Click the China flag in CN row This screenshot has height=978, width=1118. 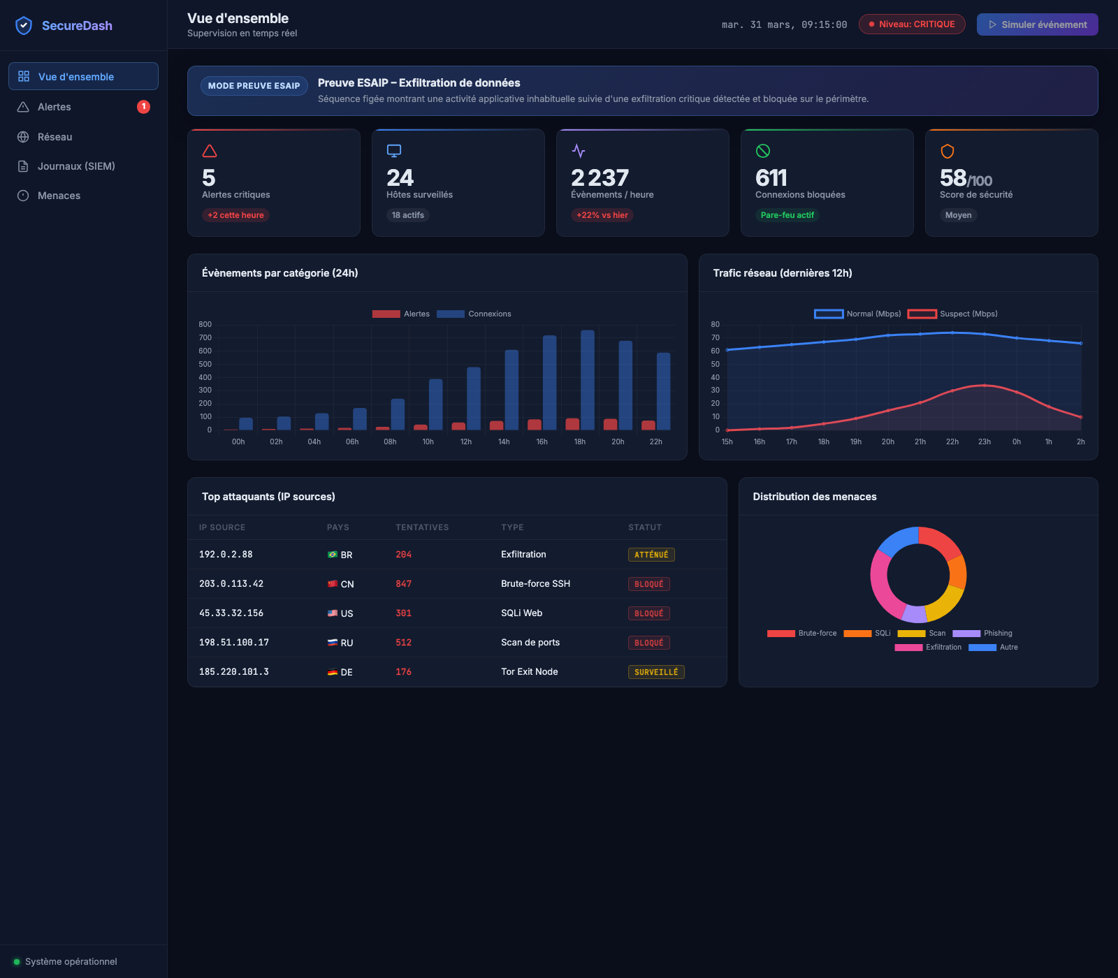click(x=333, y=584)
